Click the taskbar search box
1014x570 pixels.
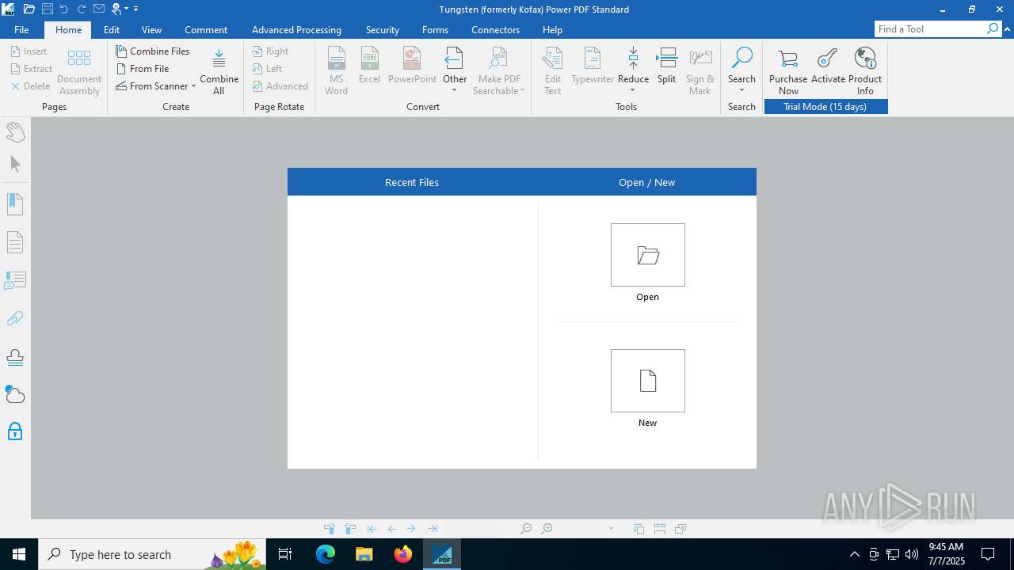tap(152, 554)
